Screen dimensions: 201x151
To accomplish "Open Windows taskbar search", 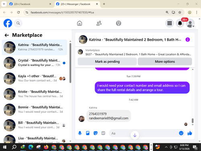I will [x=14, y=147].
